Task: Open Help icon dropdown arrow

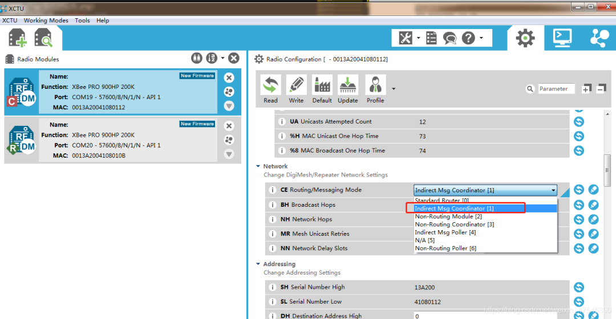Action: click(481, 38)
